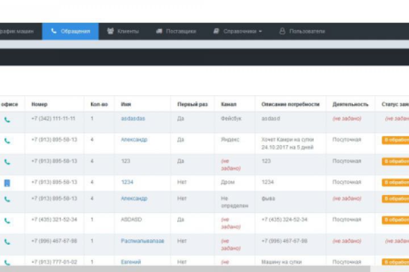Screen dimensions: 409x272
Task: Switch to the Обращения tab
Action: pos(70,31)
